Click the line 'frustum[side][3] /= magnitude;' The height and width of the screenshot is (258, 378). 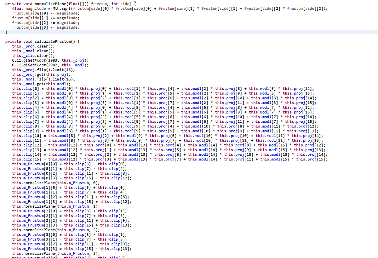[46, 27]
